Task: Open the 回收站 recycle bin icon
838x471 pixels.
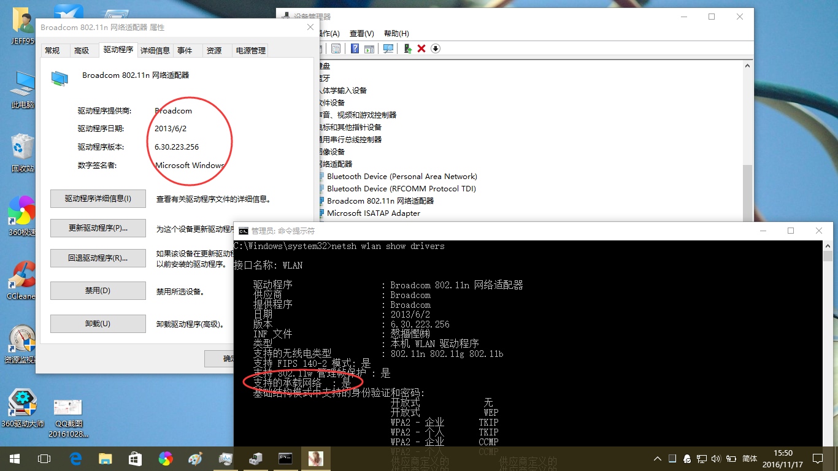Action: (23, 153)
